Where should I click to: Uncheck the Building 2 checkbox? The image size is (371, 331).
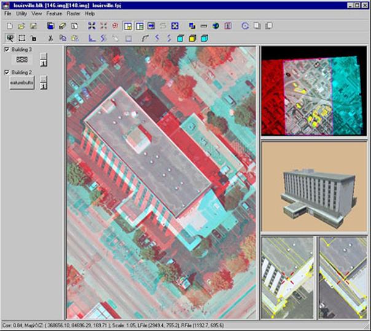pyautogui.click(x=7, y=72)
